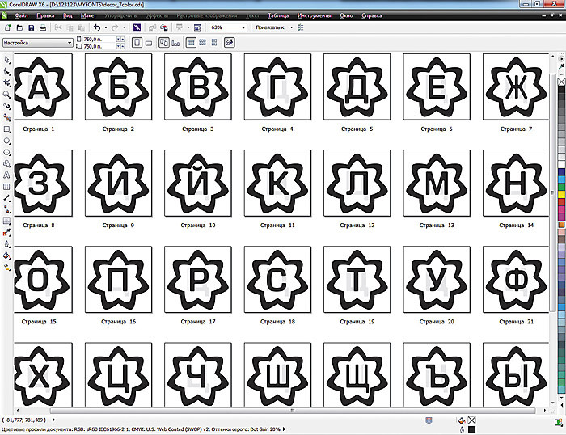Toggle apply layout to all pages
The width and height of the screenshot is (566, 435).
163,43
